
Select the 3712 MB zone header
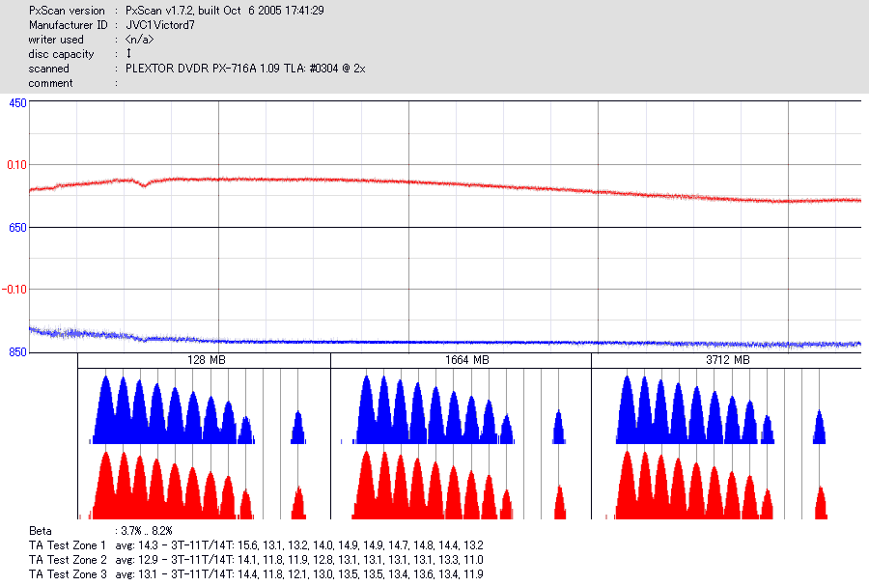point(728,360)
